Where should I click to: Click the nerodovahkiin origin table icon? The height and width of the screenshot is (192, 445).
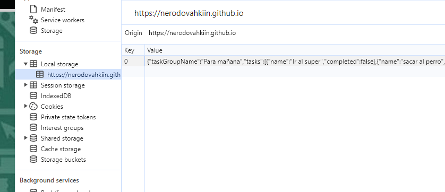[x=40, y=75]
